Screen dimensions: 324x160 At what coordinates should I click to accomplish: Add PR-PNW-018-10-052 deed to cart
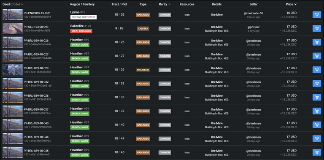coord(316,15)
